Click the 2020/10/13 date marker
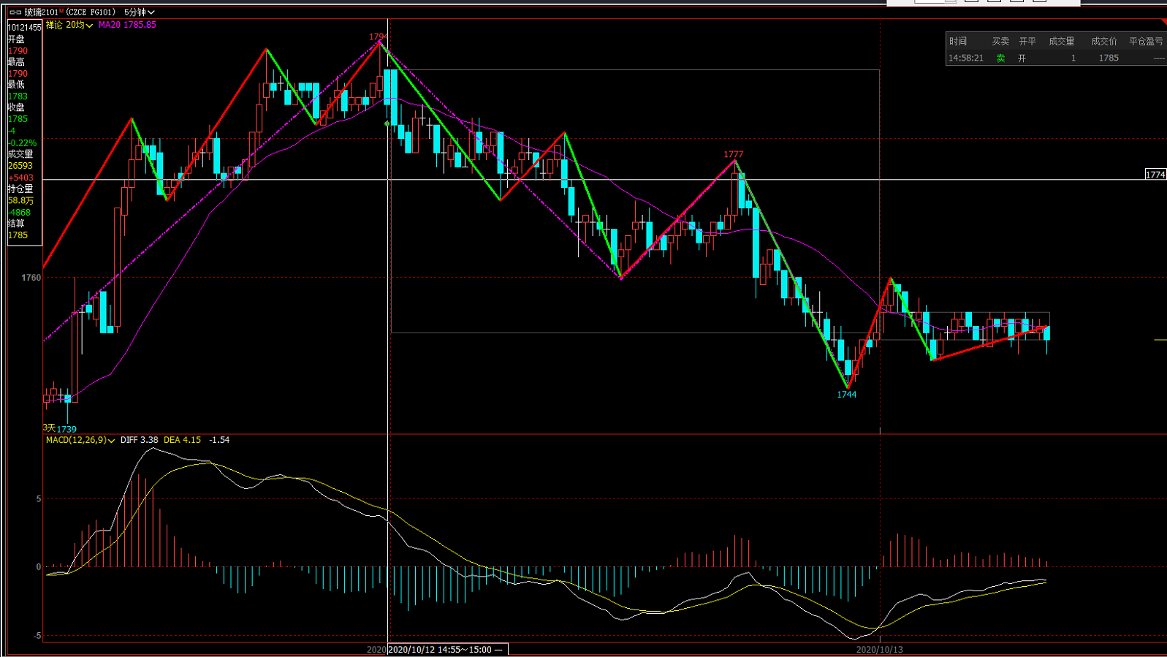 (879, 649)
